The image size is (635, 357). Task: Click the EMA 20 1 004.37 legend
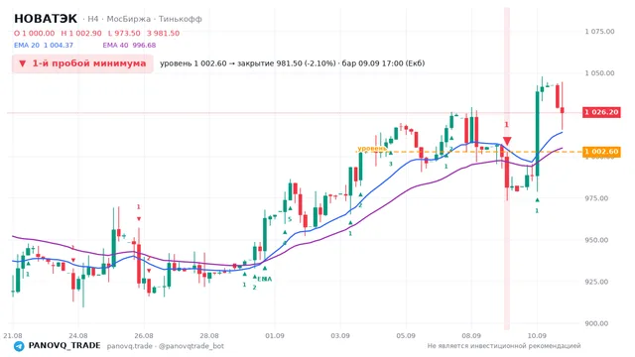pyautogui.click(x=44, y=46)
